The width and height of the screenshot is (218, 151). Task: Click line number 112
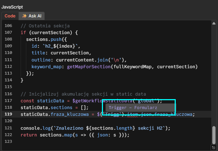(x=8, y=66)
